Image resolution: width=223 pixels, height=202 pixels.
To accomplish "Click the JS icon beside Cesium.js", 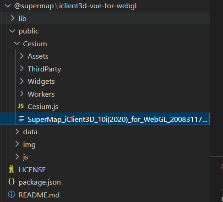I will click(21, 106).
